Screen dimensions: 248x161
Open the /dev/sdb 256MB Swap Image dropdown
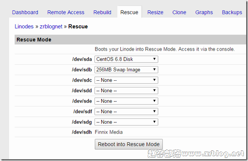pyautogui.click(x=126, y=70)
